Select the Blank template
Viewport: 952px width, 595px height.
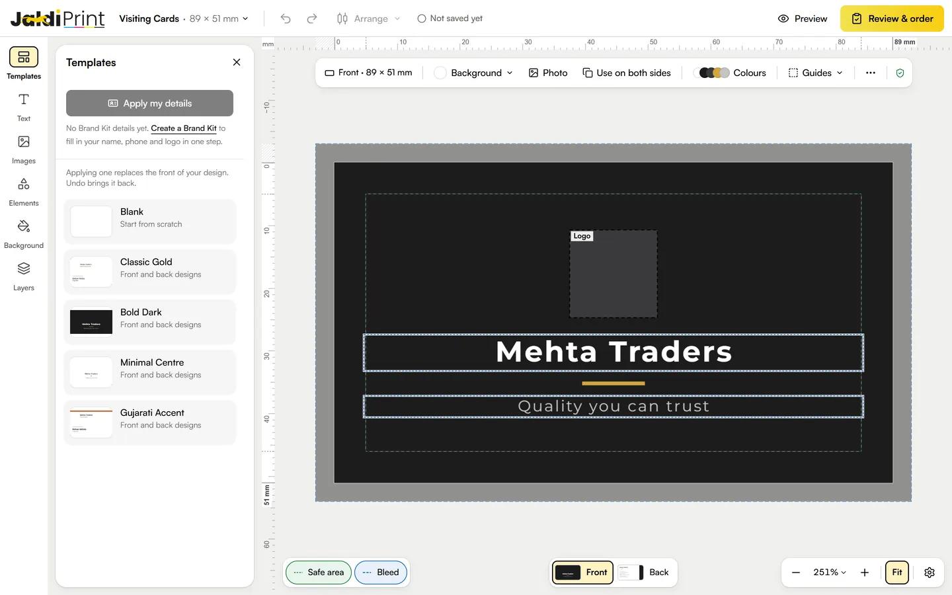pyautogui.click(x=150, y=221)
